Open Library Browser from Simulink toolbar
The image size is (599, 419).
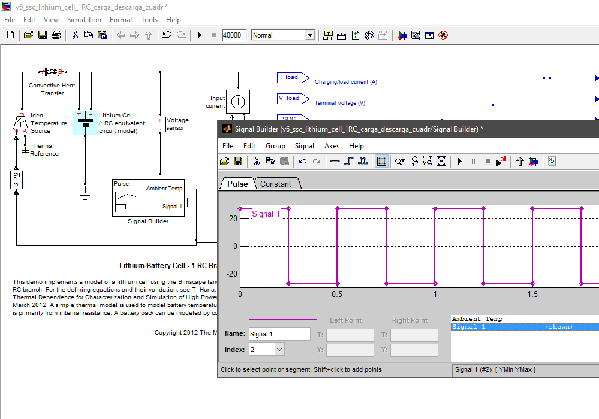(402, 35)
